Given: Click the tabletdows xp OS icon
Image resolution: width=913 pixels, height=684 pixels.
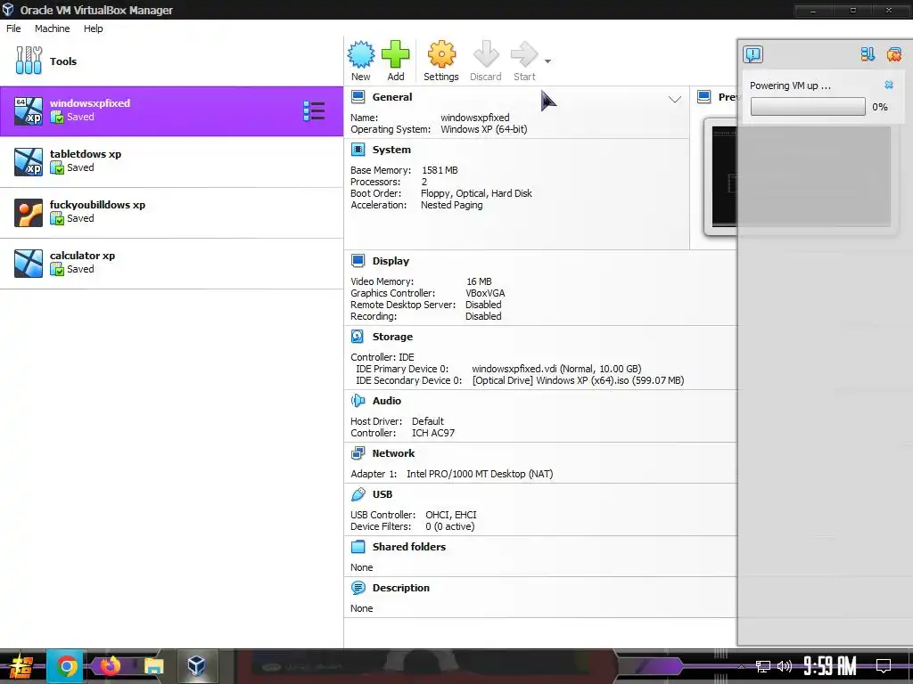Looking at the screenshot, I should click(x=29, y=162).
